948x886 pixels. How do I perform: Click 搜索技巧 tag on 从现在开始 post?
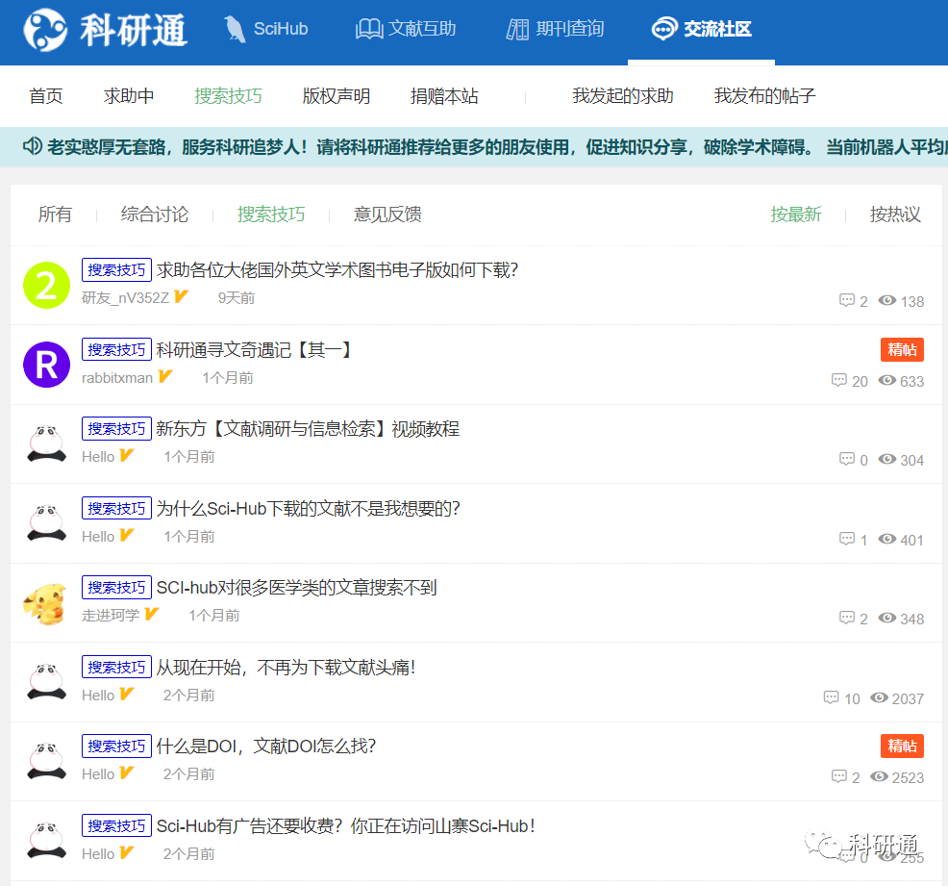click(116, 667)
